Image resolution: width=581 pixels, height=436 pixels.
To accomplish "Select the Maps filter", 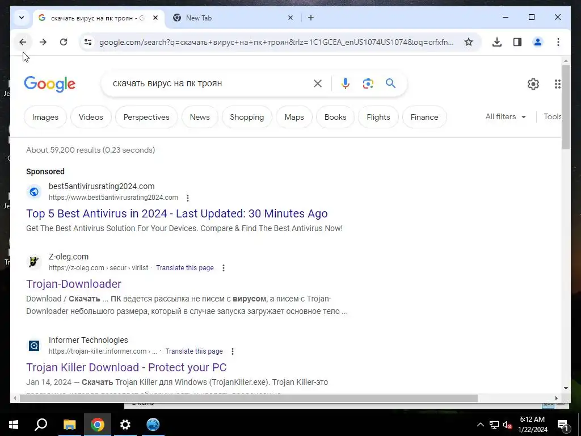I will [x=294, y=117].
